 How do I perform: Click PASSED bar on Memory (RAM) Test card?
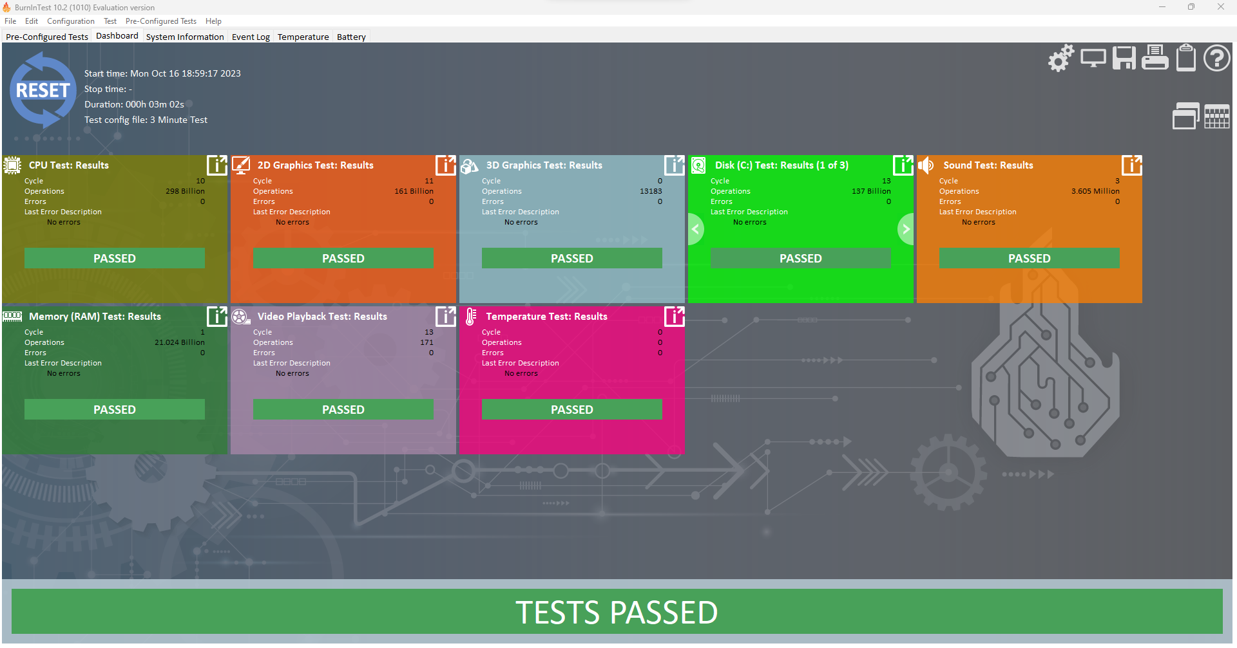[x=115, y=409]
